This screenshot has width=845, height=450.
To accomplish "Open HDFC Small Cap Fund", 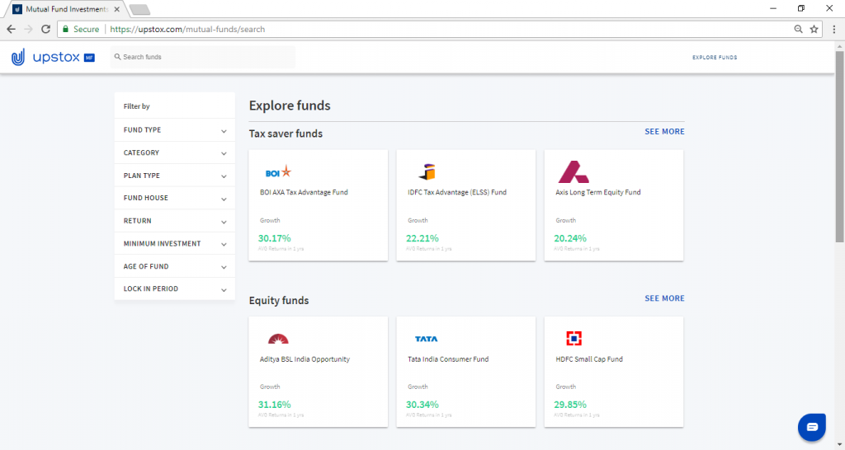I will click(x=614, y=372).
